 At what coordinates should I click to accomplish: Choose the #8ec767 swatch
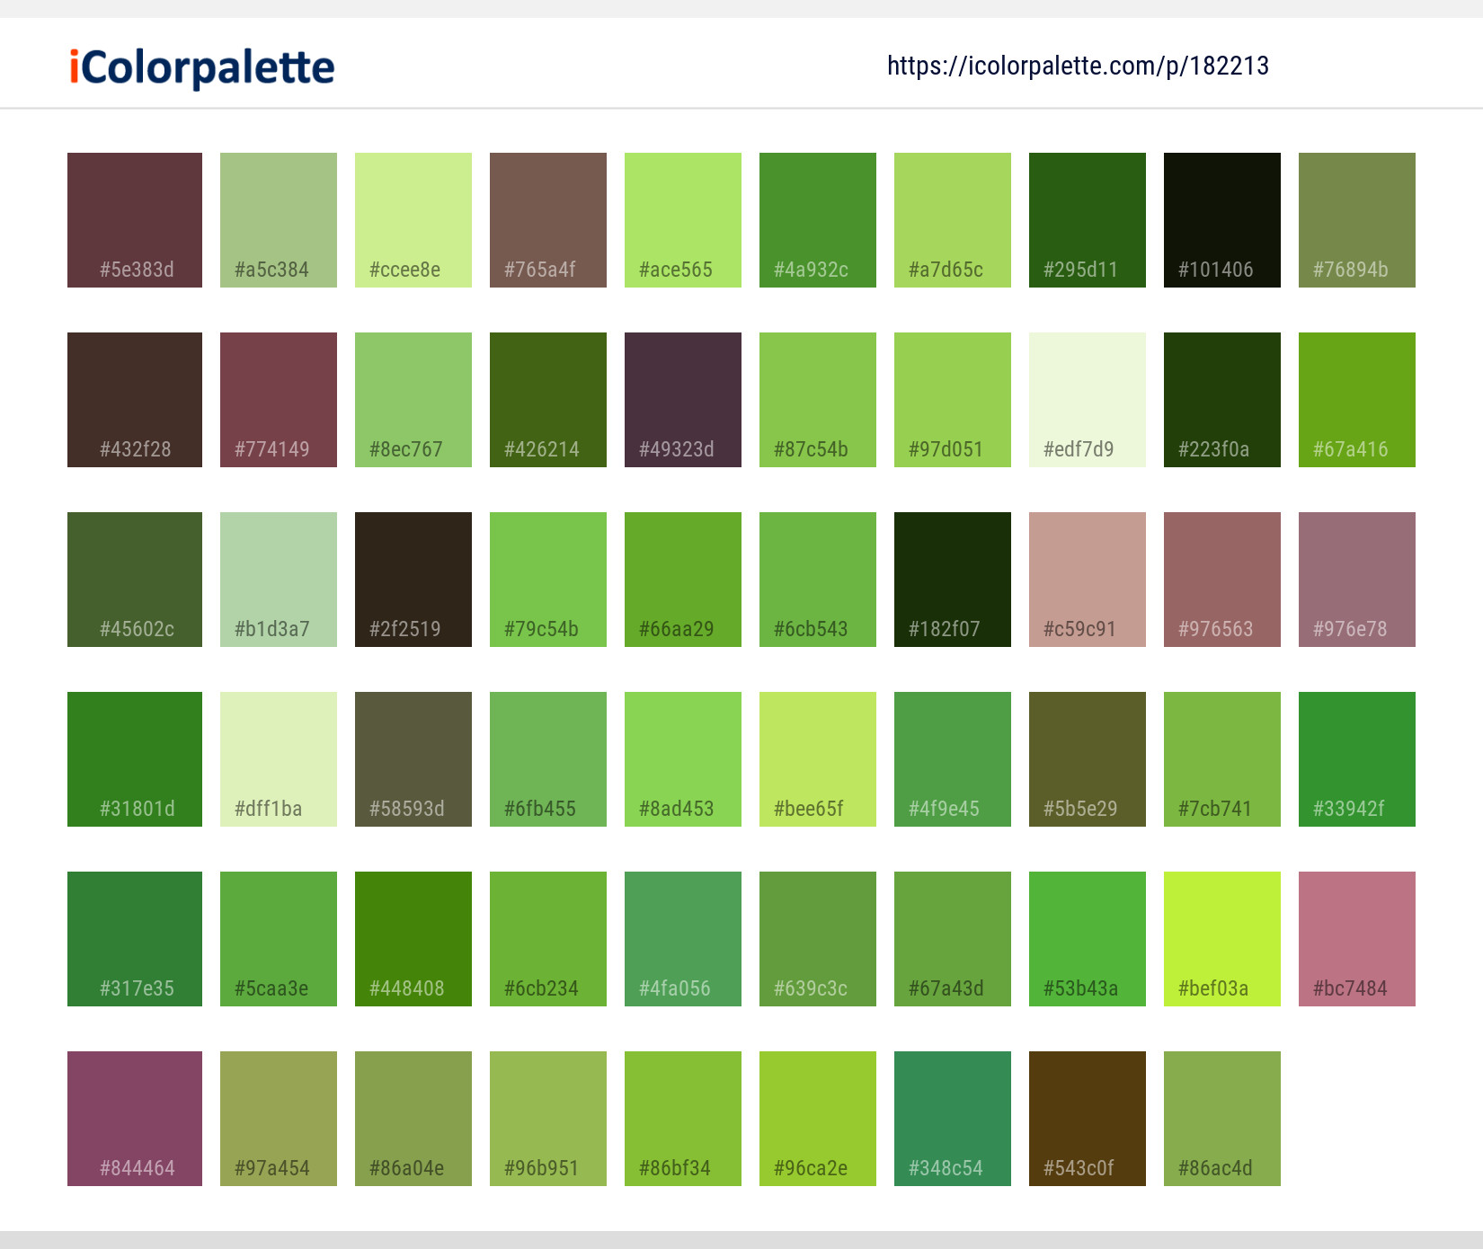coord(413,400)
